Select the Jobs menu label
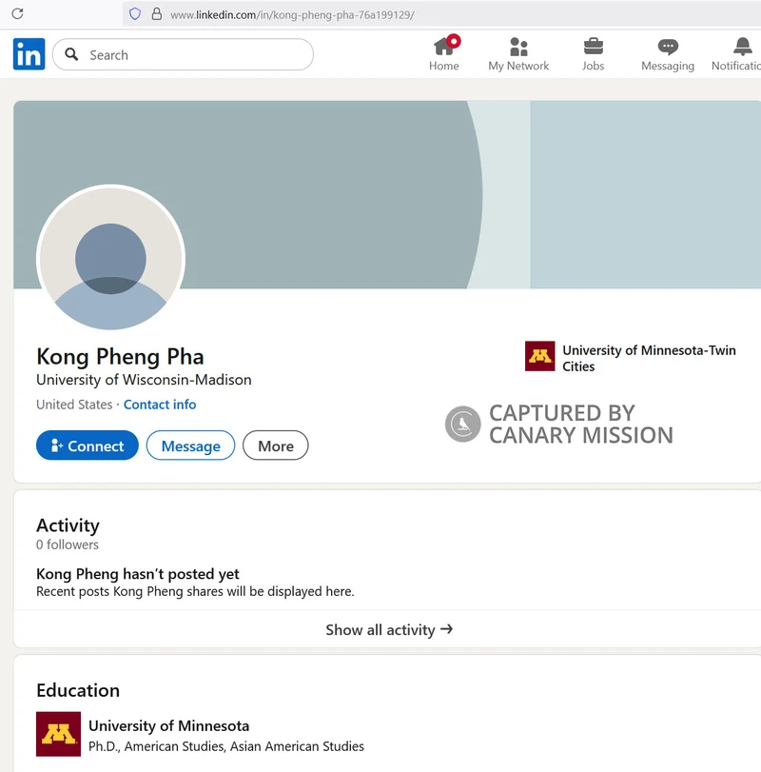 (x=594, y=66)
